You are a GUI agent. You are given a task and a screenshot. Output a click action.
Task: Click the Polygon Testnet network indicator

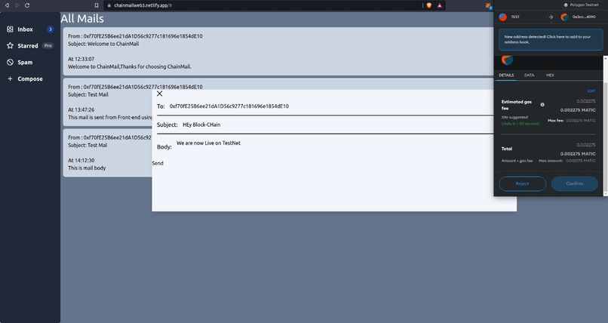(581, 5)
